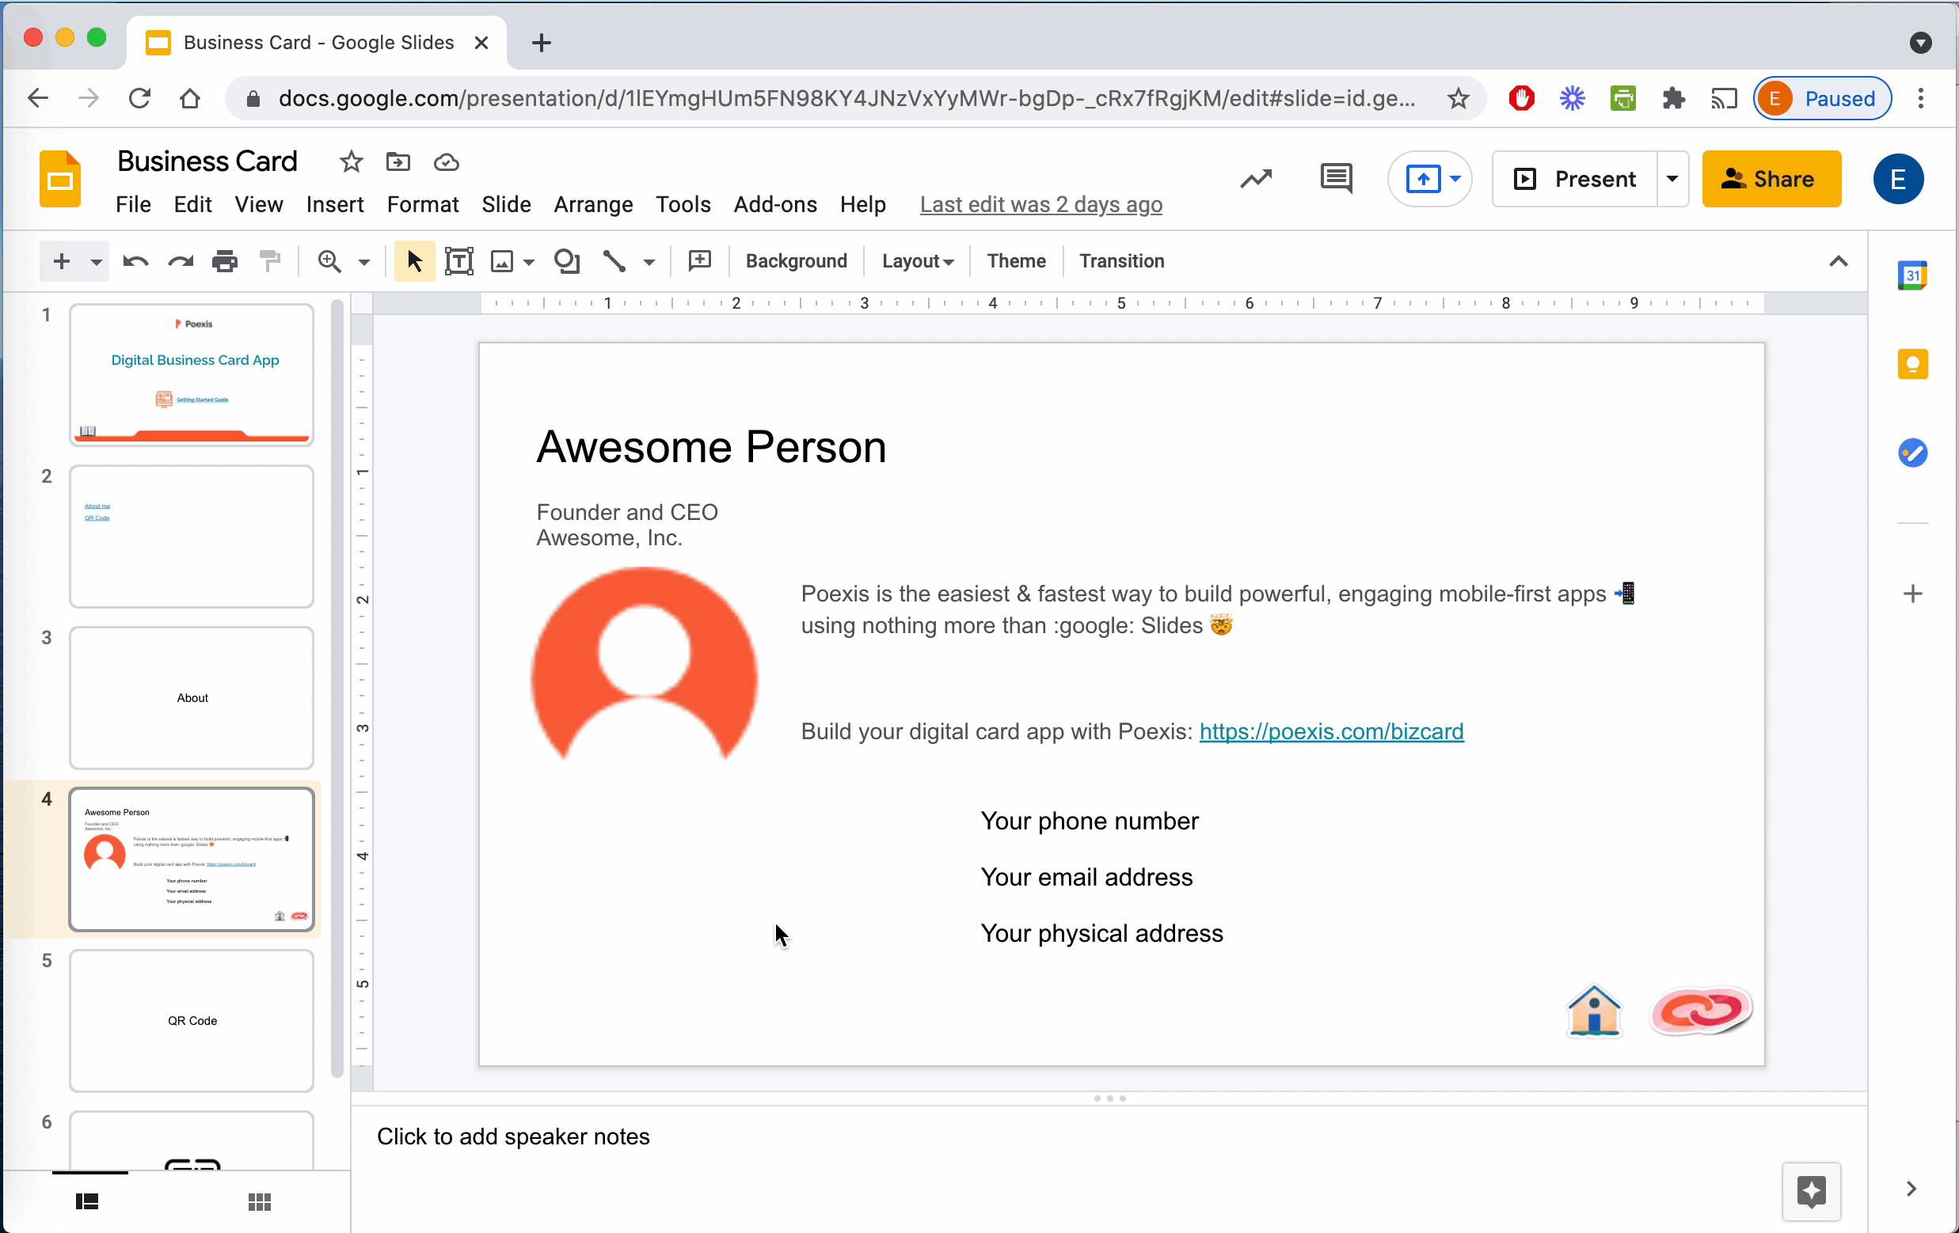Image resolution: width=1959 pixels, height=1233 pixels.
Task: Print the presentation using printer icon
Action: coord(225,261)
